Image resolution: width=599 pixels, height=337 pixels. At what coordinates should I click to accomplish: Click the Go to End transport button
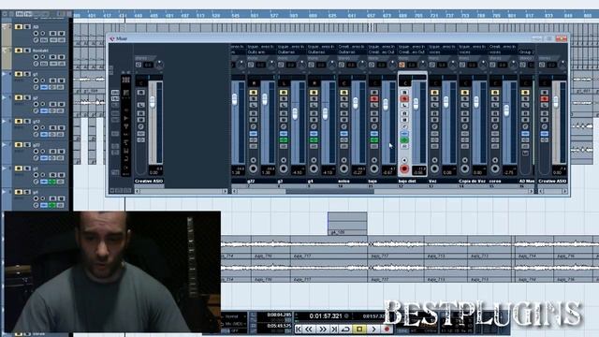tap(334, 329)
